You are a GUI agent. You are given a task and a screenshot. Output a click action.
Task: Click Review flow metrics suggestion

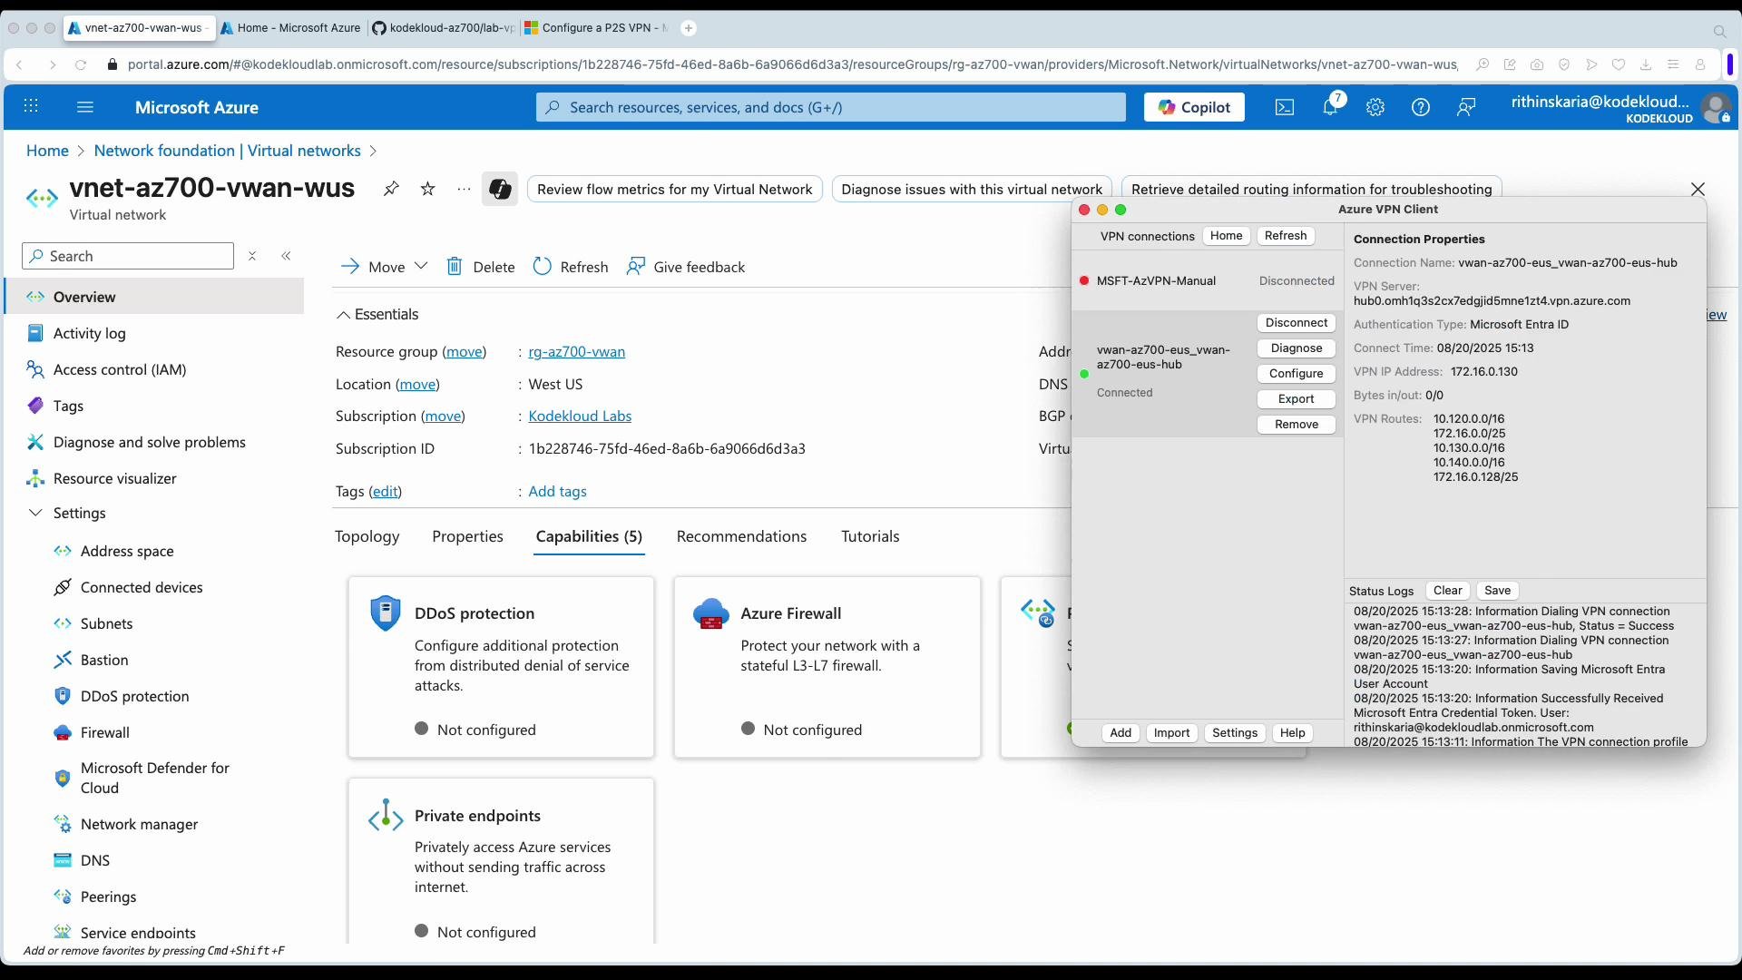(674, 189)
